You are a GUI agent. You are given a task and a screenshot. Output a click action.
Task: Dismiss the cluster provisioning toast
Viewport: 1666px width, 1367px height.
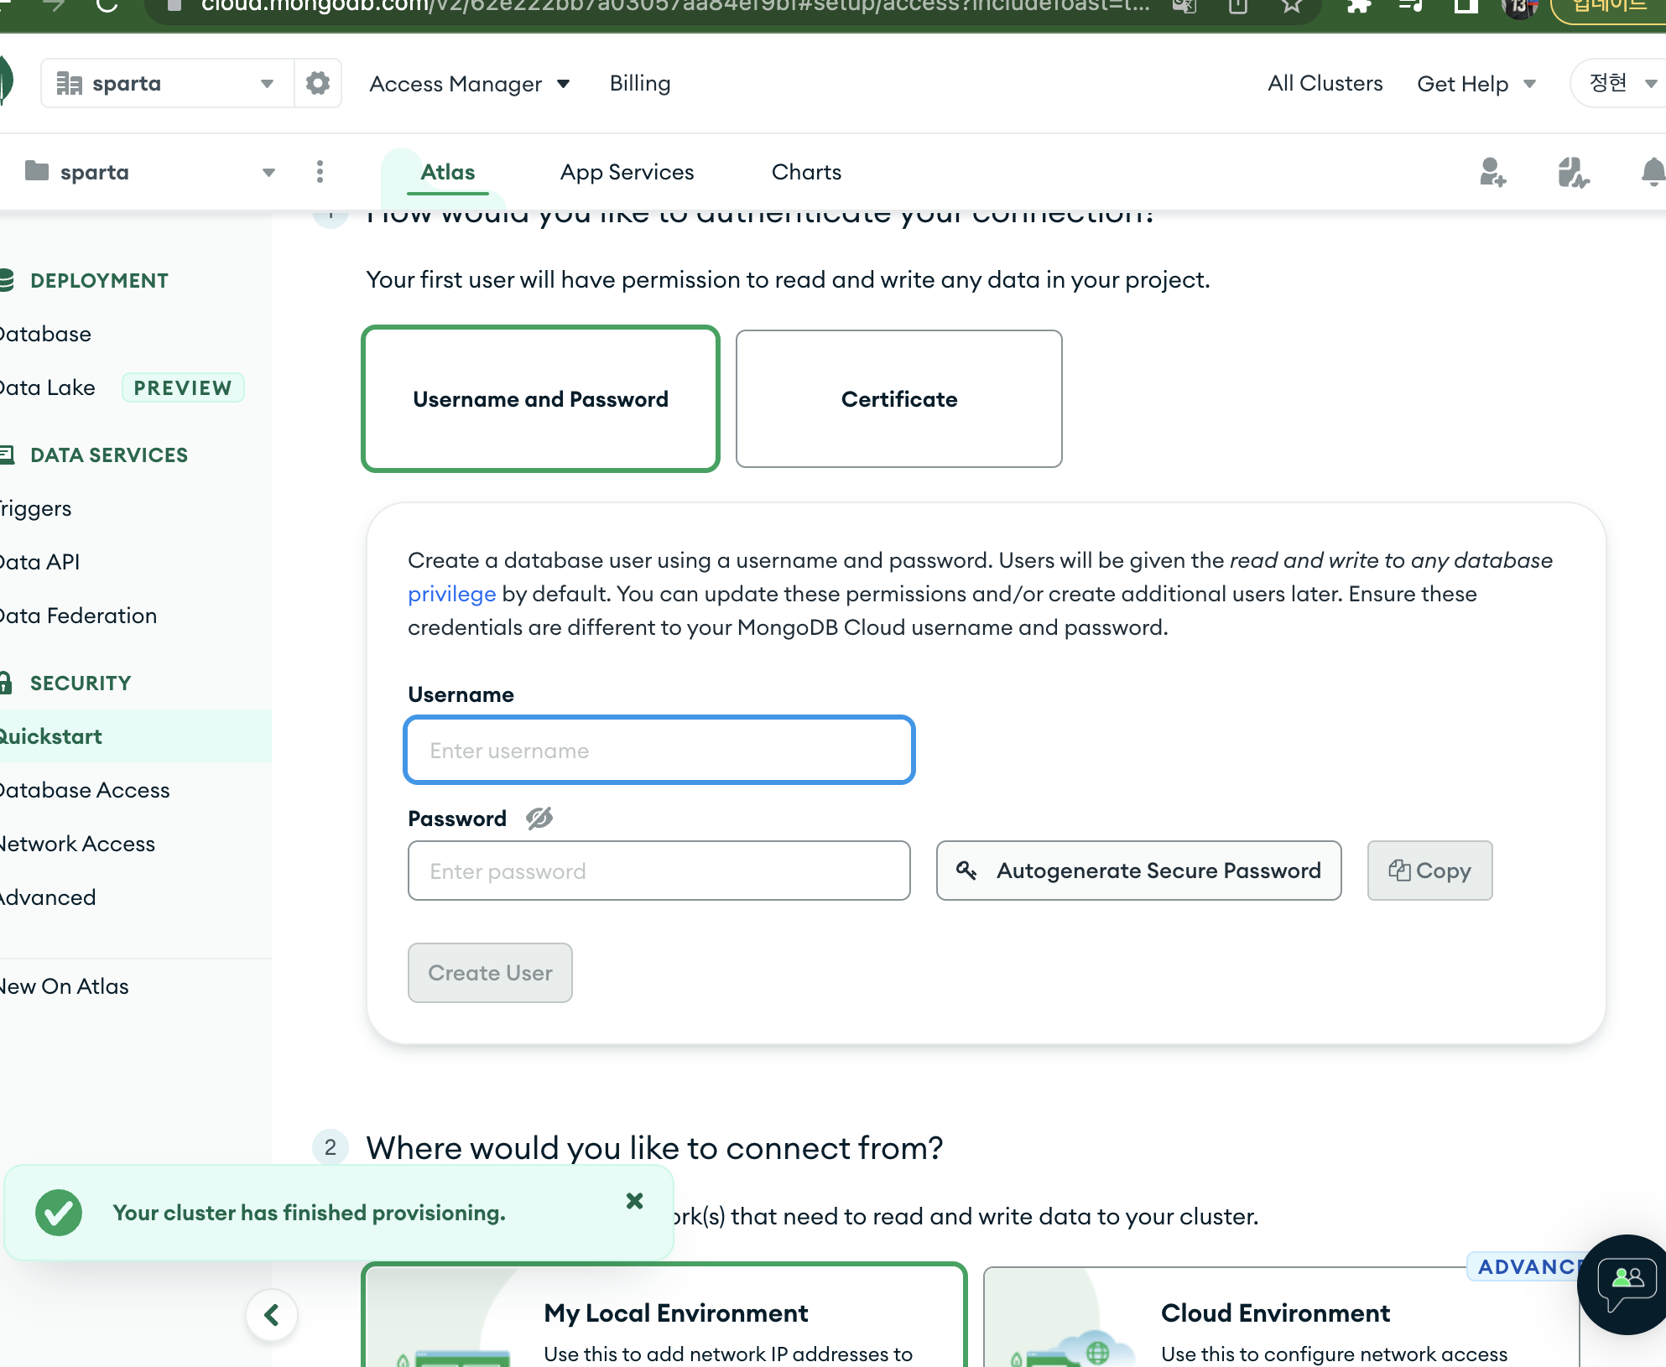(635, 1201)
